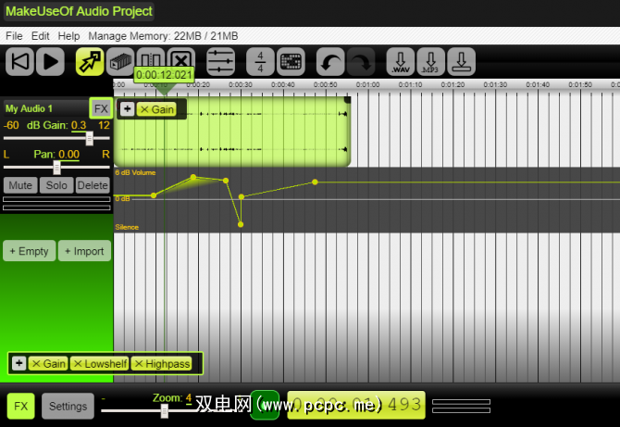Image resolution: width=620 pixels, height=427 pixels.
Task: Mute the My Audio 1 track
Action: coord(20,185)
